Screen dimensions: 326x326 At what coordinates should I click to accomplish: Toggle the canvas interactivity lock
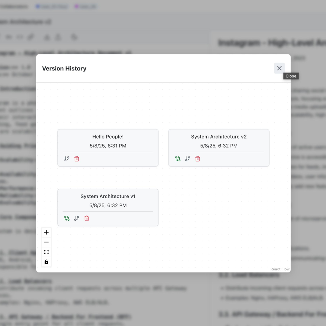pyautogui.click(x=46, y=262)
